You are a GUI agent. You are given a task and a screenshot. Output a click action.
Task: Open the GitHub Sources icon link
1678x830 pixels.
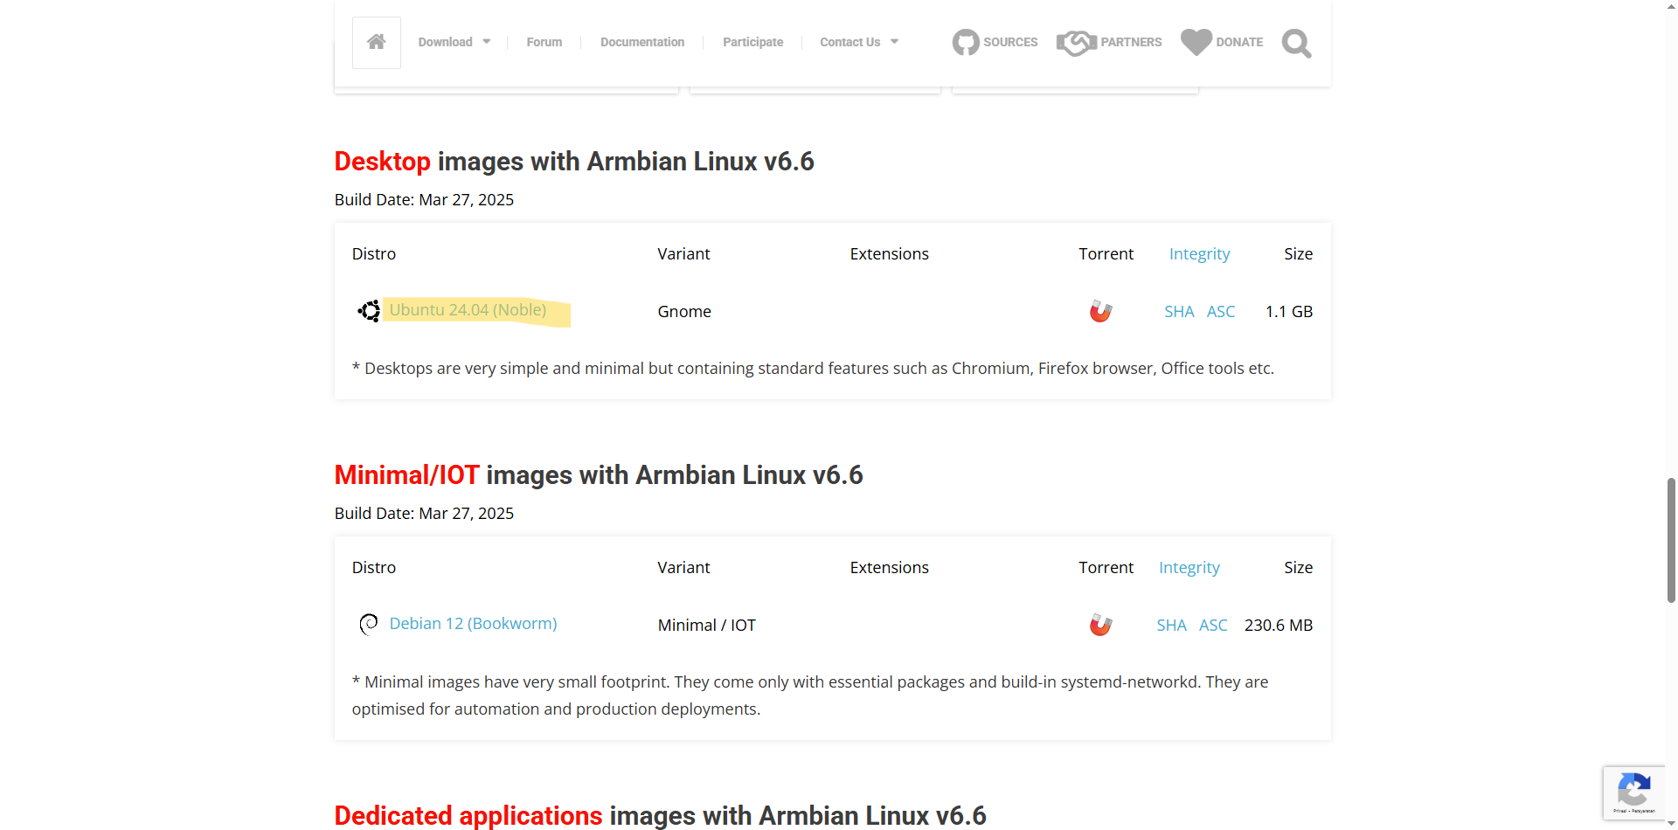(x=966, y=42)
